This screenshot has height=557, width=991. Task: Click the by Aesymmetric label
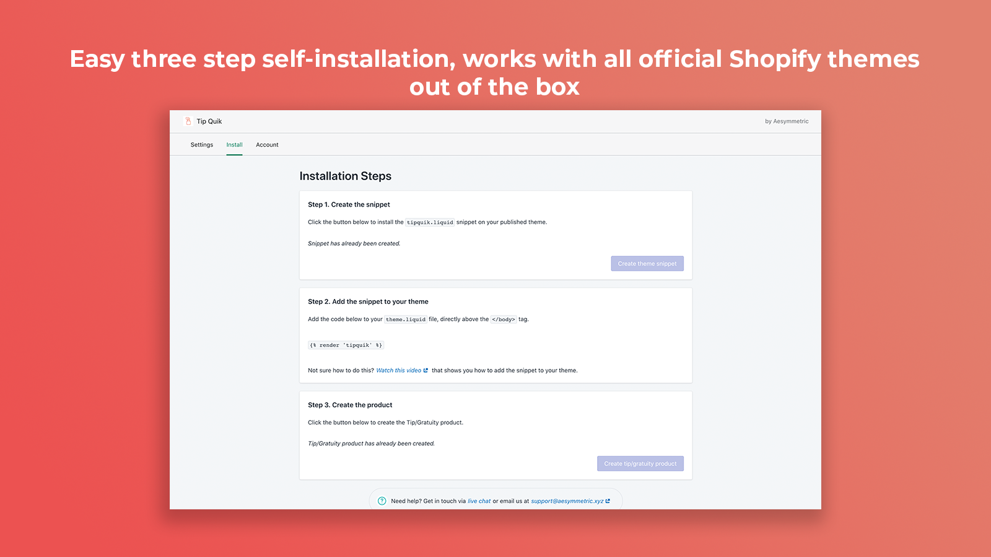click(787, 121)
